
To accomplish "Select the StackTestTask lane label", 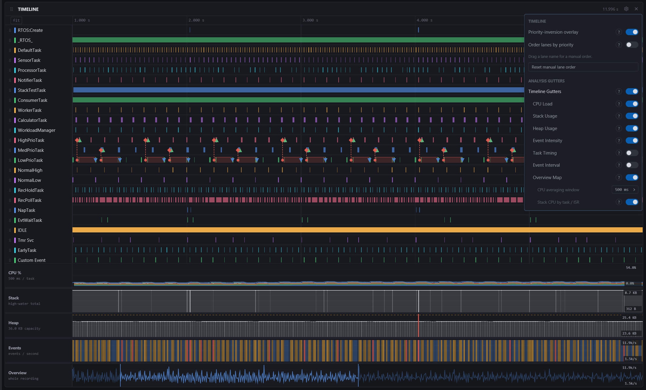I will pos(32,90).
